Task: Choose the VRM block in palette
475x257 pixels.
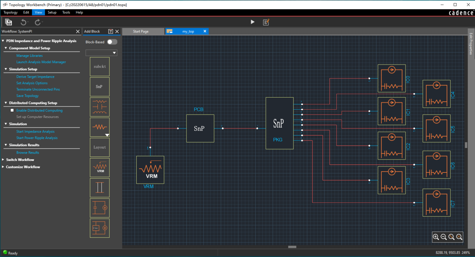Action: click(x=100, y=168)
